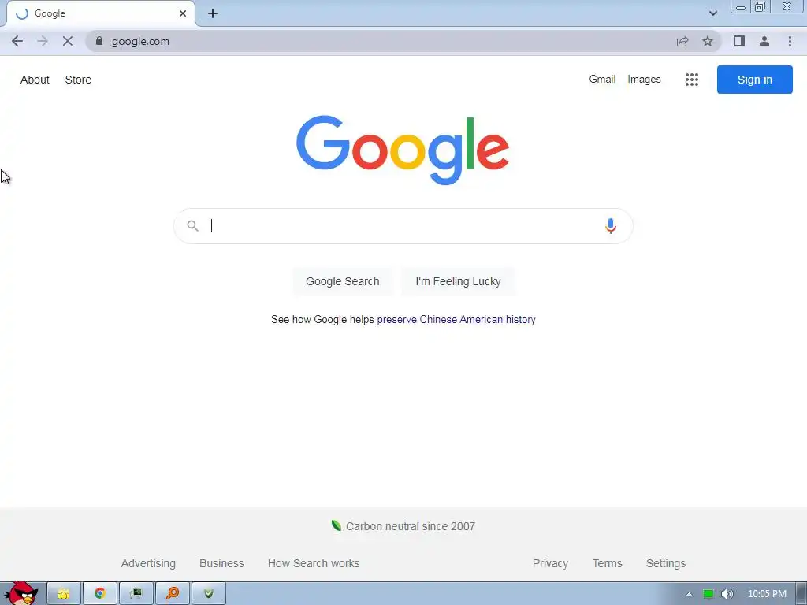
Task: Restore down the Chrome window
Action: pos(760,7)
